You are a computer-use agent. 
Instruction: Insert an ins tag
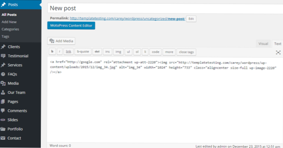tap(107, 52)
